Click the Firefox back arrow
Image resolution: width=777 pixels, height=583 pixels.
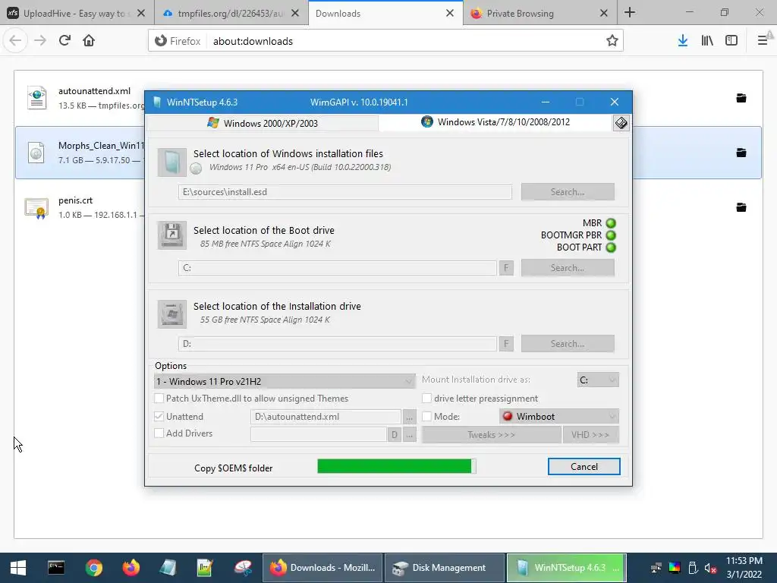pos(15,41)
